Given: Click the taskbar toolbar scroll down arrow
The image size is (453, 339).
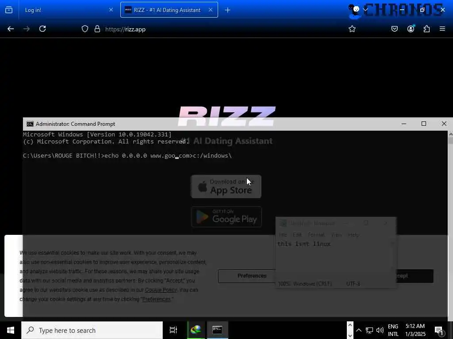Looking at the screenshot, I should click(350, 335).
